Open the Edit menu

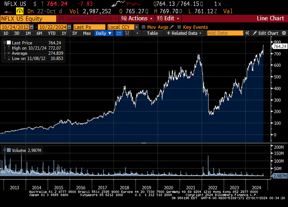[x=168, y=18]
